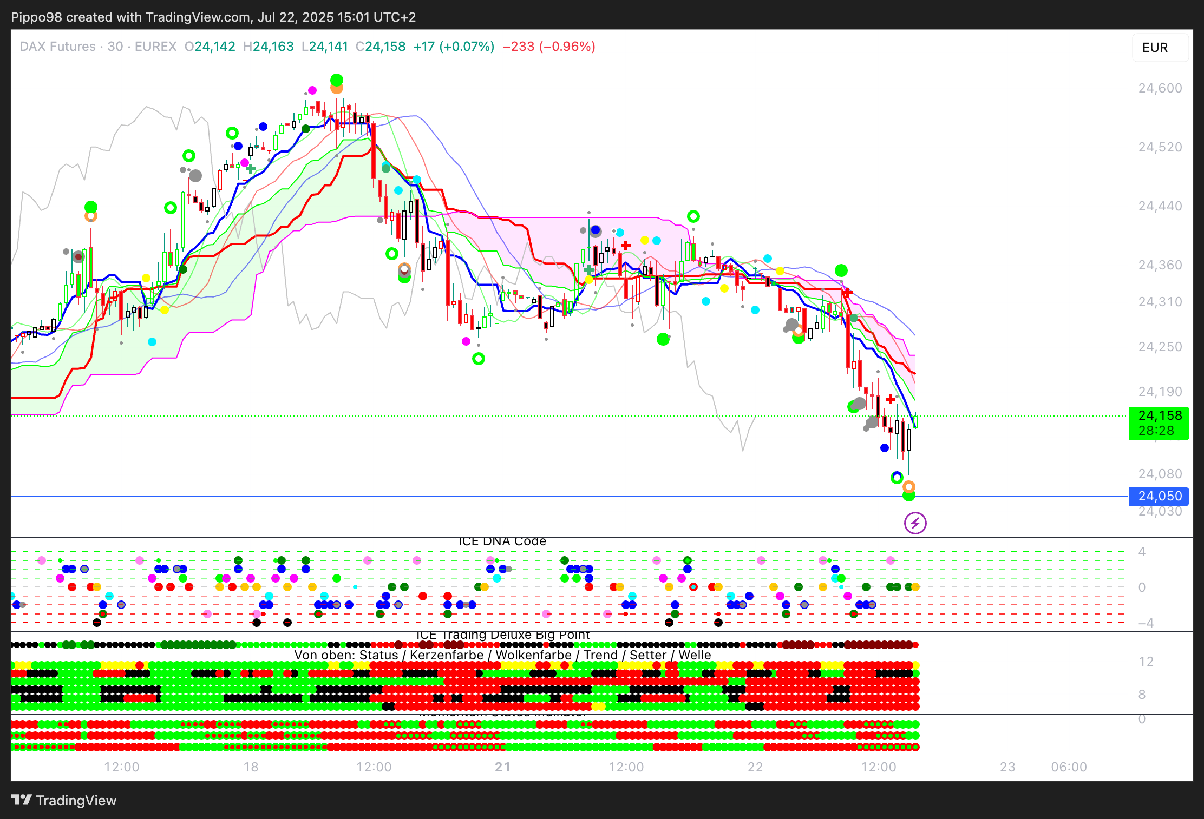Viewport: 1204px width, 819px height.
Task: Click the TradingView logo at bottom left
Action: point(63,801)
